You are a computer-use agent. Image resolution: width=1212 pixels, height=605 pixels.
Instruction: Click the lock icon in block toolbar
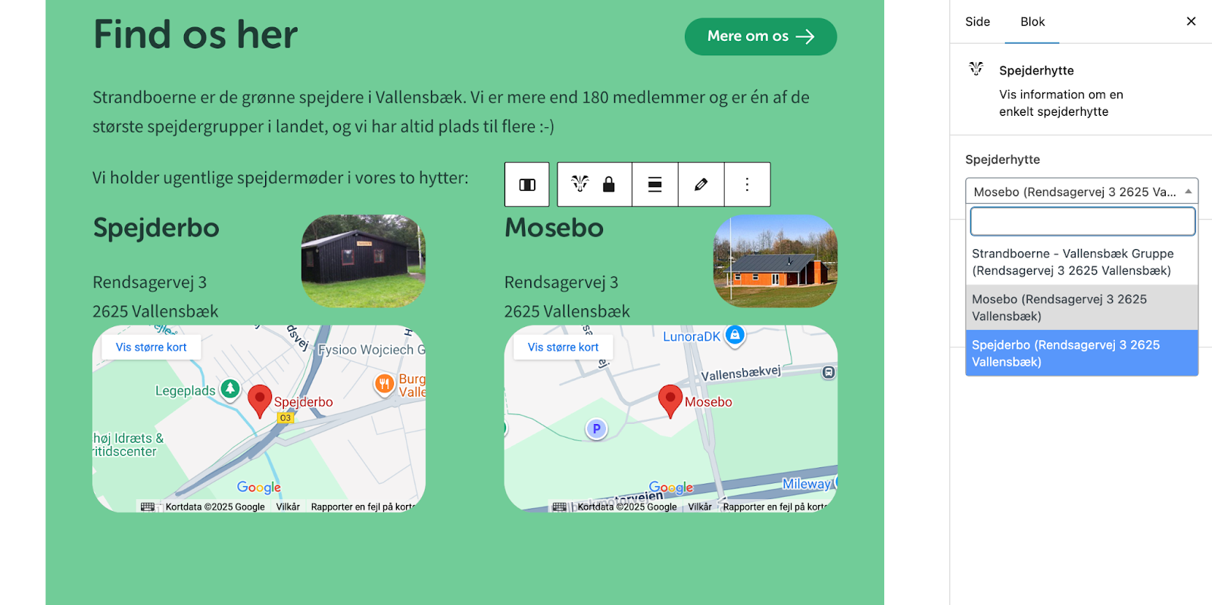tap(608, 185)
